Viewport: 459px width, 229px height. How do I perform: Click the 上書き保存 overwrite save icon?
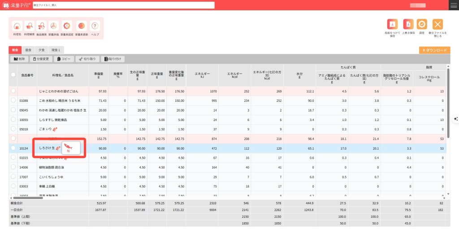pos(407,25)
